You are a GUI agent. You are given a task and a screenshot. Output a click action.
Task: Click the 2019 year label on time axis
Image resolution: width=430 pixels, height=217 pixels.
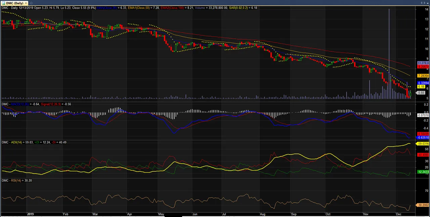30,214
